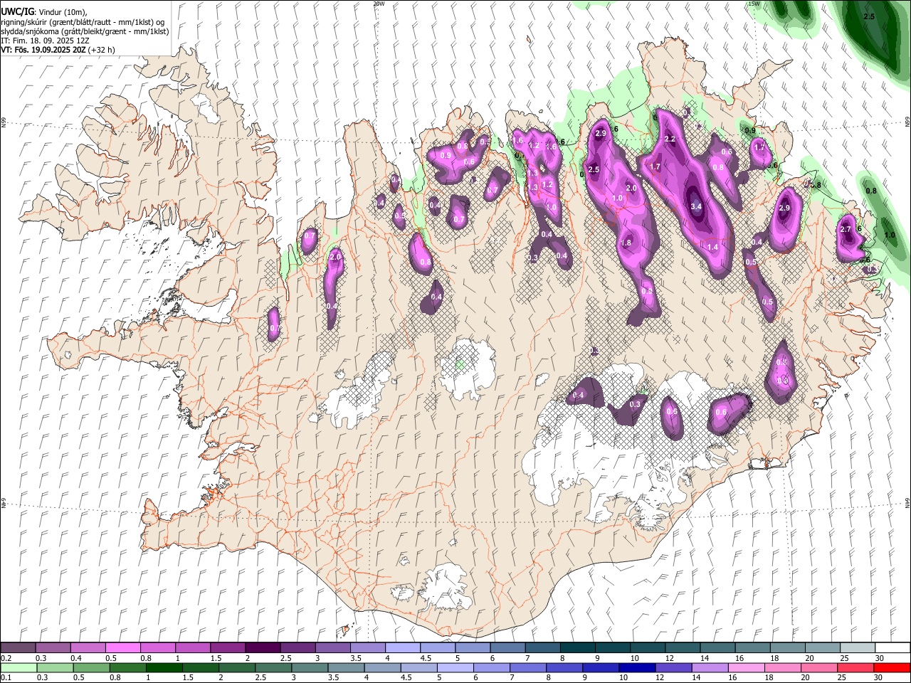Screen dimensions: 911x683
Task: Click the 3.4 snowfall maximum value
Action: point(696,207)
